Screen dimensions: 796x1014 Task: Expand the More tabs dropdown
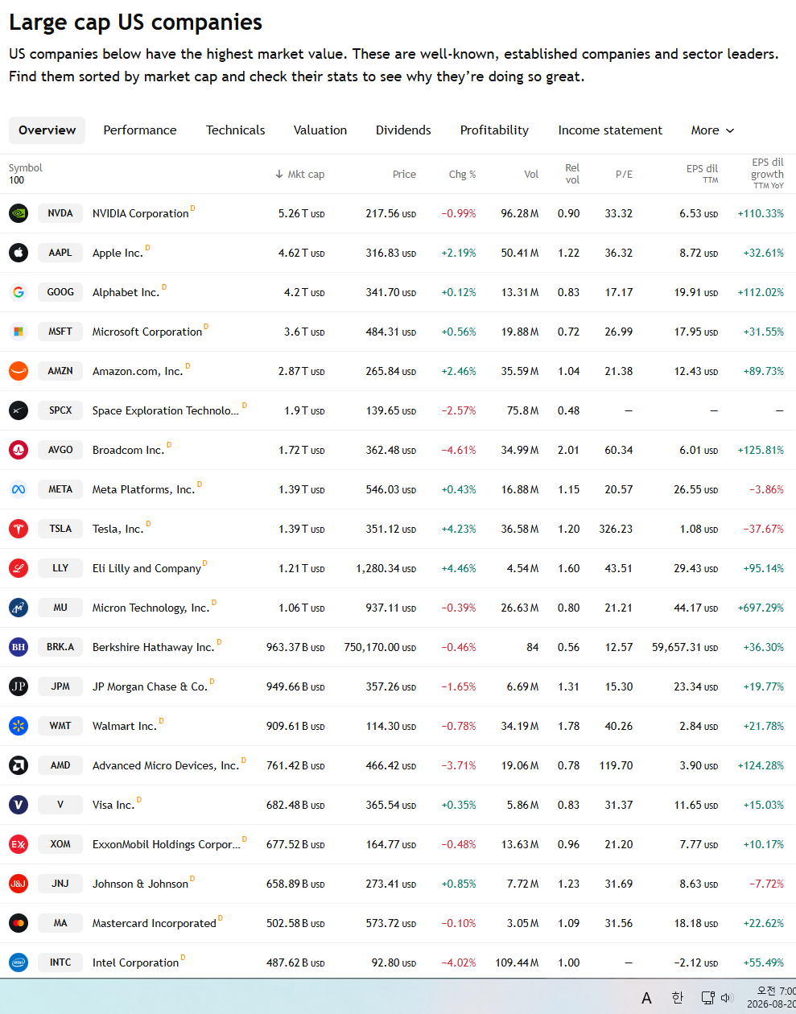pyautogui.click(x=712, y=130)
